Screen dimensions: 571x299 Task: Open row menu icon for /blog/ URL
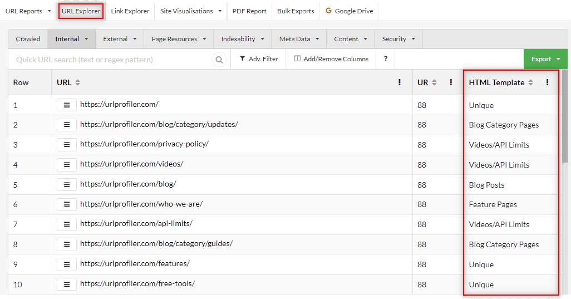[67, 185]
